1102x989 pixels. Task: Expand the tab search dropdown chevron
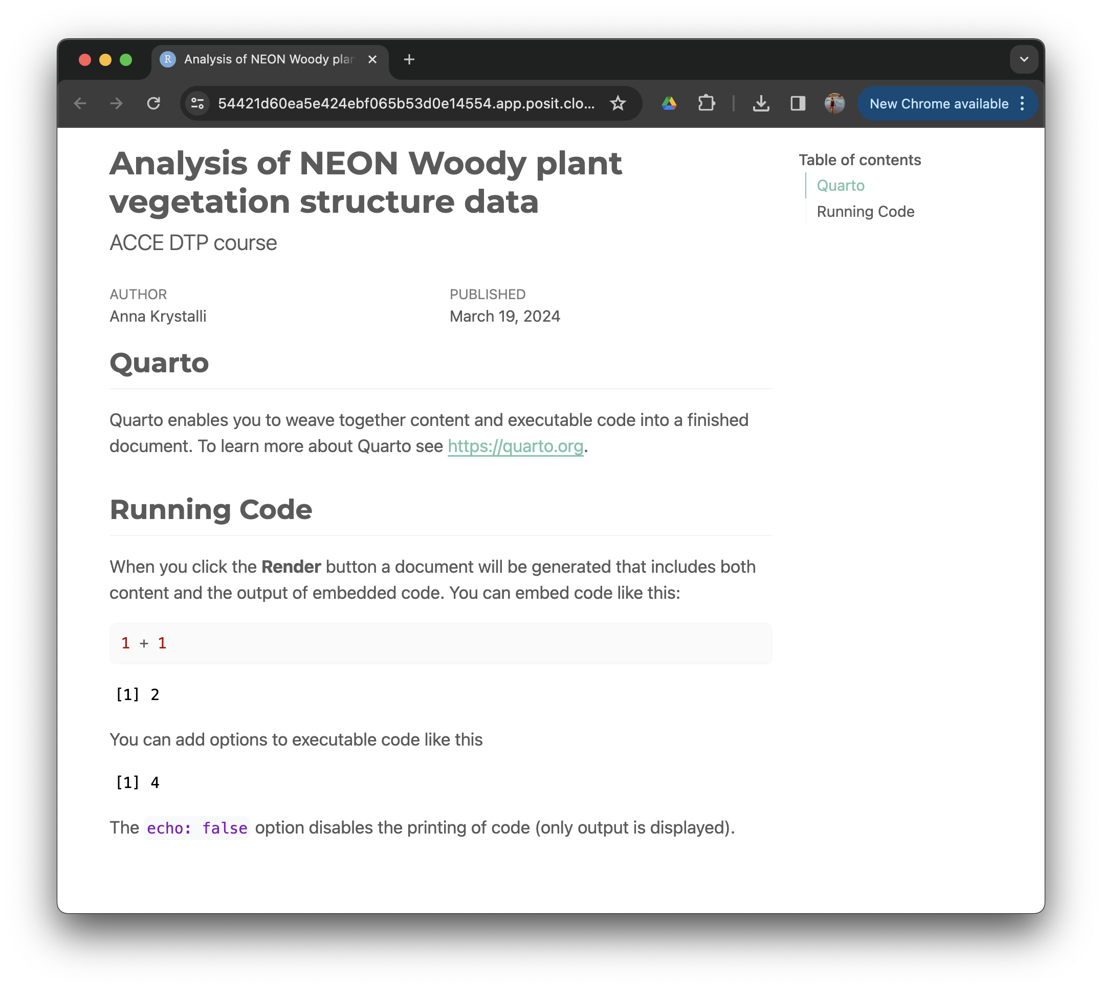(x=1024, y=59)
